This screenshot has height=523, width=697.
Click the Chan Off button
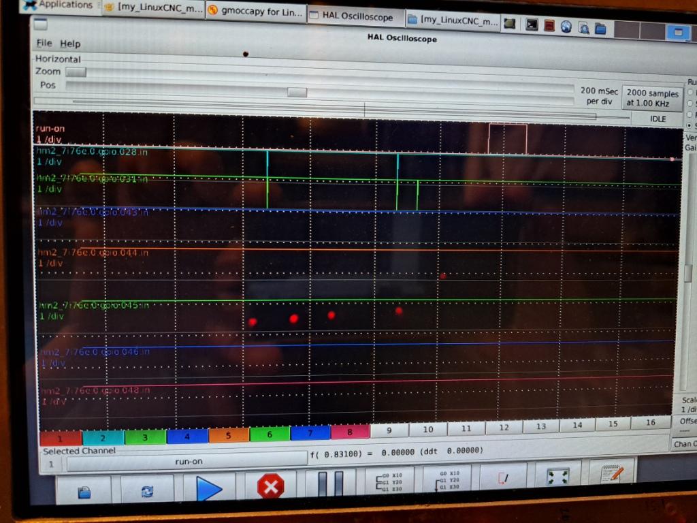click(685, 443)
